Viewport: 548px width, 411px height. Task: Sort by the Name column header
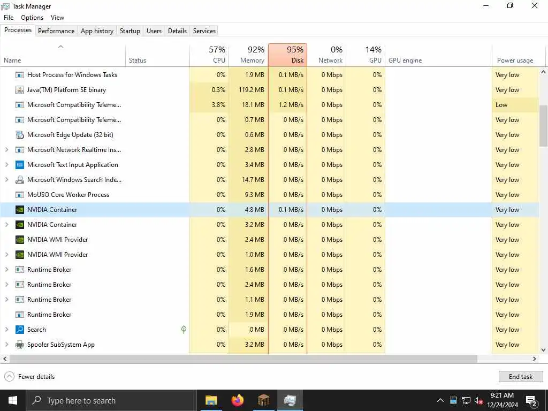[x=63, y=55]
